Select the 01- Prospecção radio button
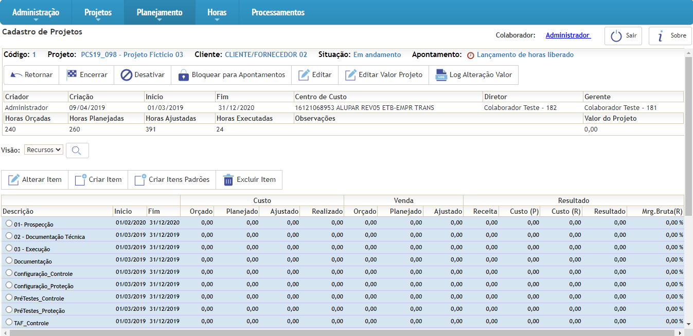Viewport: 693px width, 336px height. 9,223
